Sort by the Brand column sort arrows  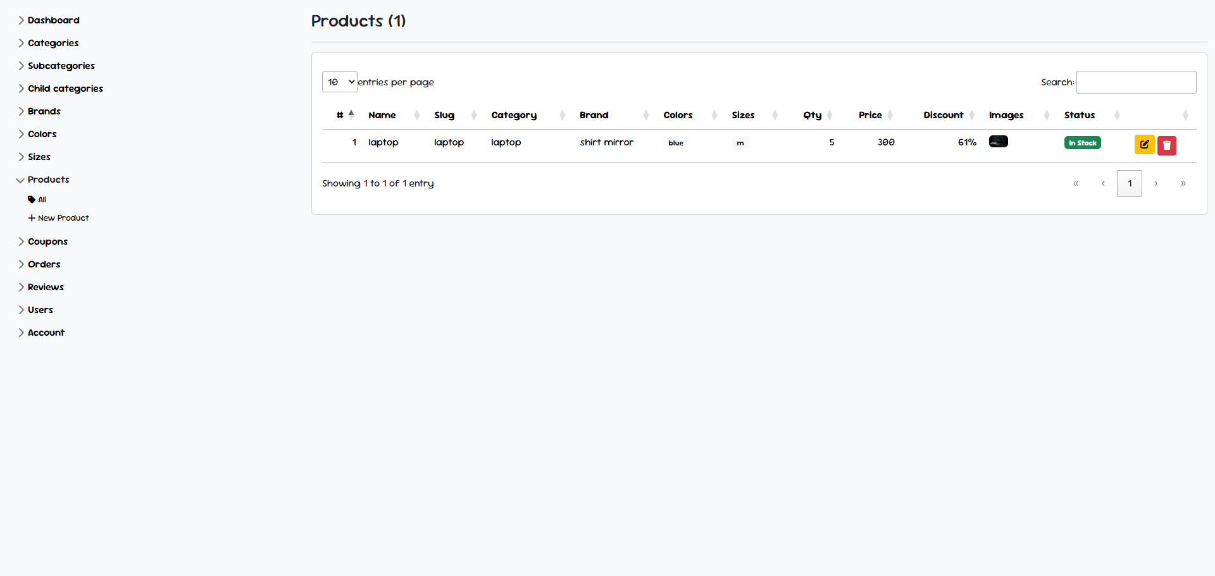[646, 115]
